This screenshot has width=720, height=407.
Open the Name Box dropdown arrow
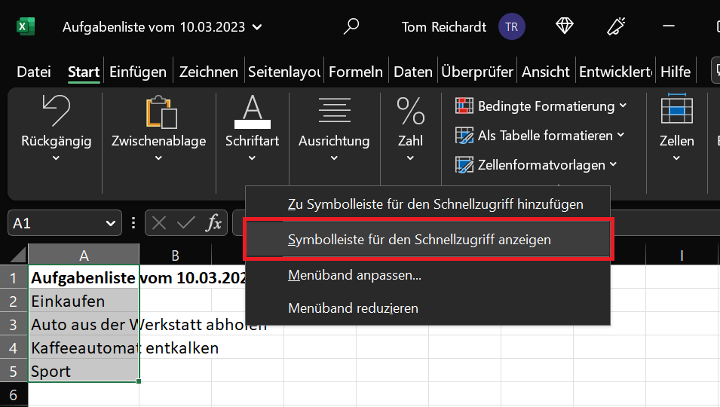point(111,223)
